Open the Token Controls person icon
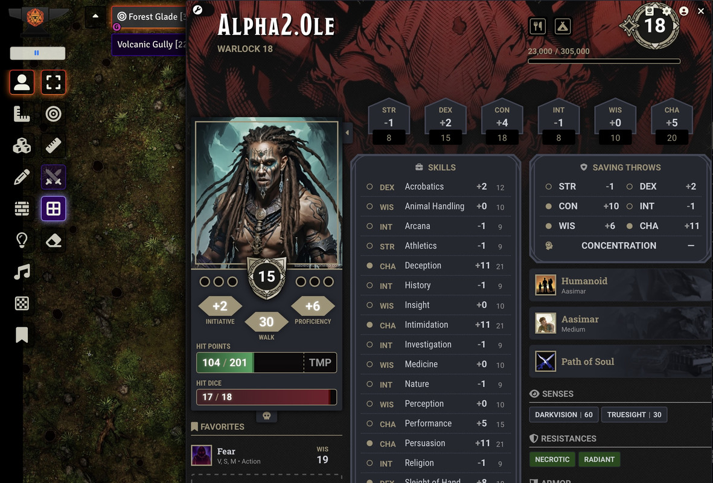The height and width of the screenshot is (483, 713). [x=22, y=82]
